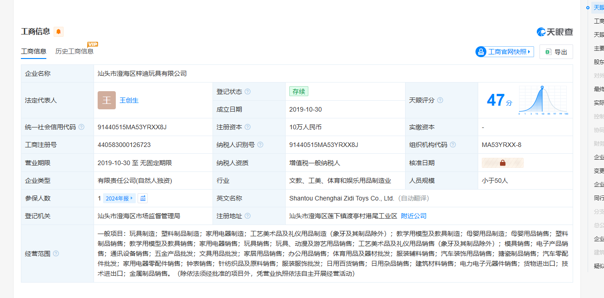Click registered capital 10万人民币
604x298 pixels.
[305, 127]
